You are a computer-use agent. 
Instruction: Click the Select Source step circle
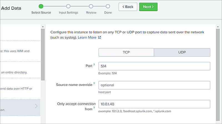pos(41,6)
